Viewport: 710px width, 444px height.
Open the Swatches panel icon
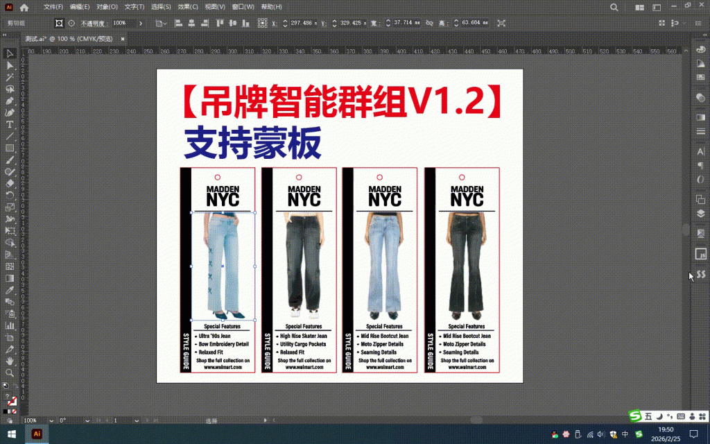click(x=700, y=77)
